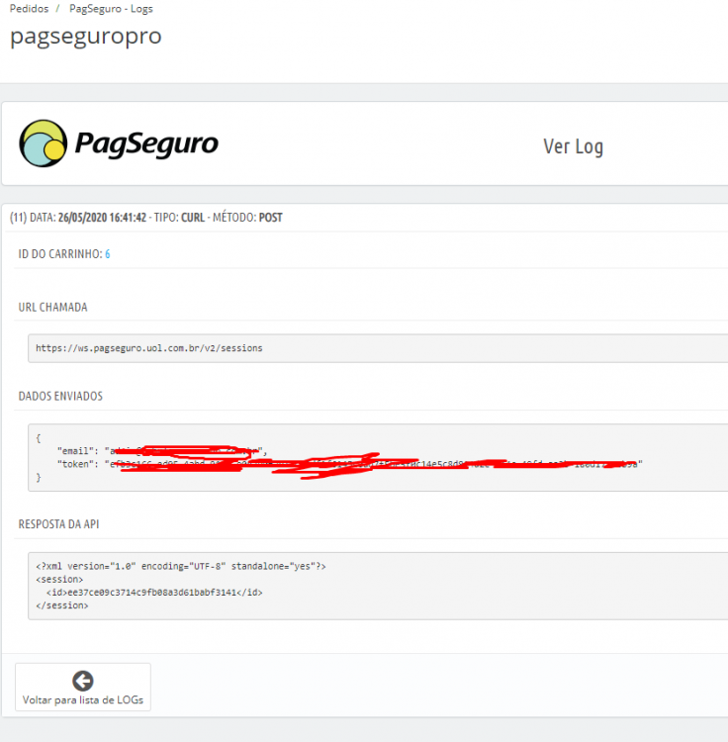This screenshot has height=742, width=728.
Task: Click the back arrow icon above Voltar
Action: pos(83,681)
